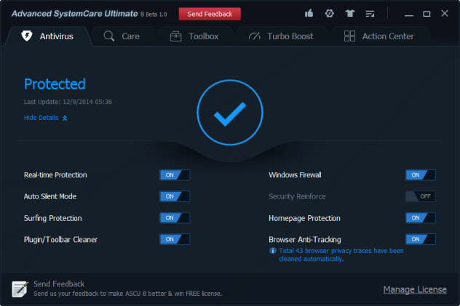This screenshot has height=306, width=460.
Task: Close the Advanced SystemCare window
Action: [445, 14]
